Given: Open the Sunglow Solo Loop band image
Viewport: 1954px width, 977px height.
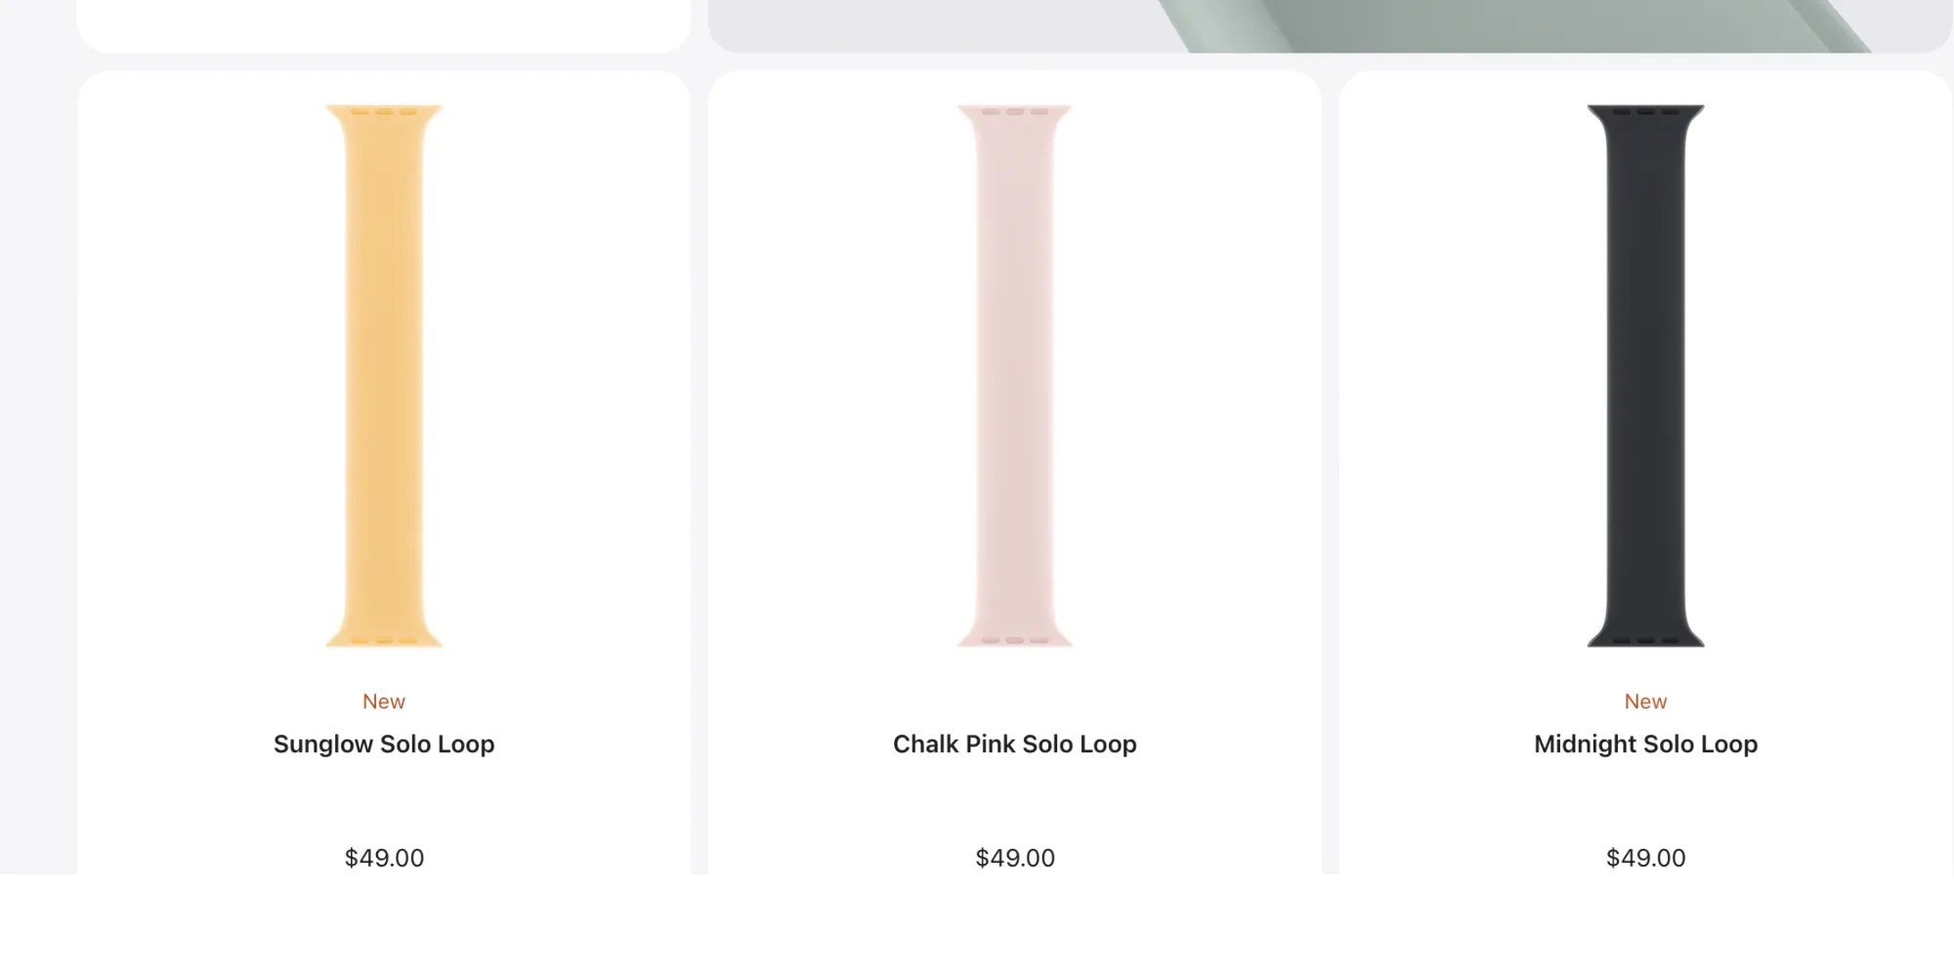Looking at the screenshot, I should click(384, 376).
